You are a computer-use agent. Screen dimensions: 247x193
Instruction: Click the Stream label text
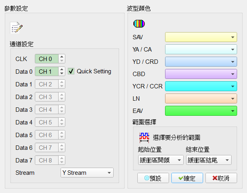[25, 173]
